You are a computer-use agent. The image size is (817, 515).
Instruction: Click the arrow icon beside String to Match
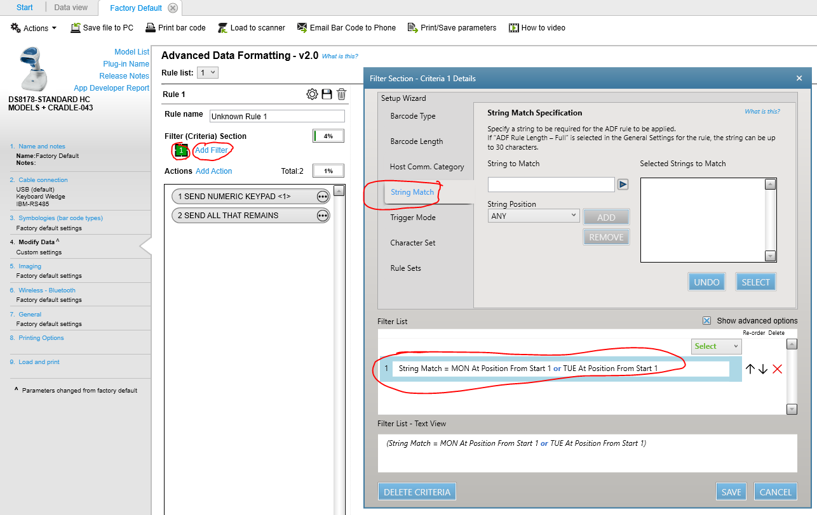click(x=623, y=185)
